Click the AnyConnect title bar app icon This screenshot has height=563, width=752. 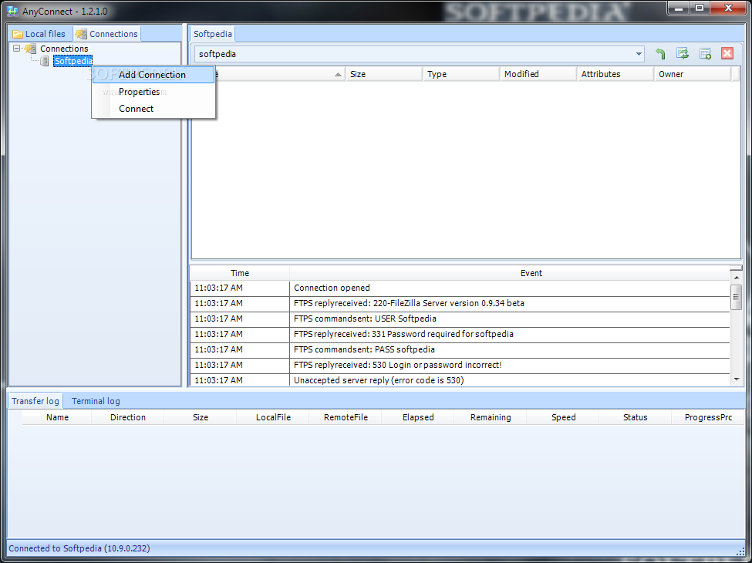pyautogui.click(x=12, y=11)
